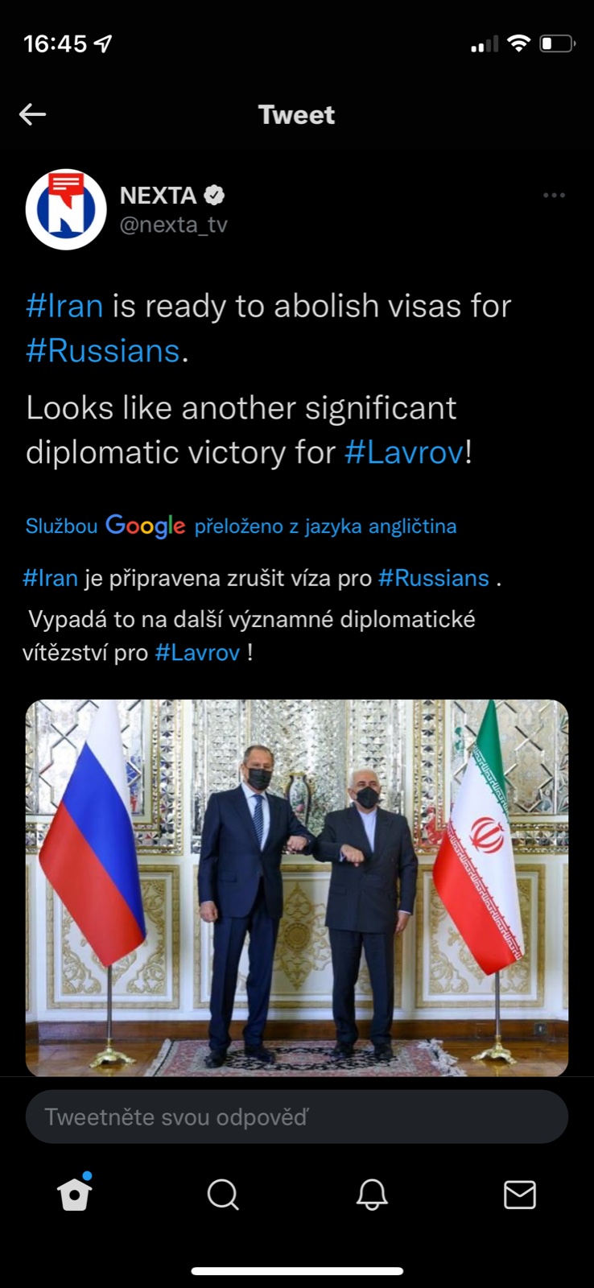Open Notifications bell tab

(x=372, y=1195)
